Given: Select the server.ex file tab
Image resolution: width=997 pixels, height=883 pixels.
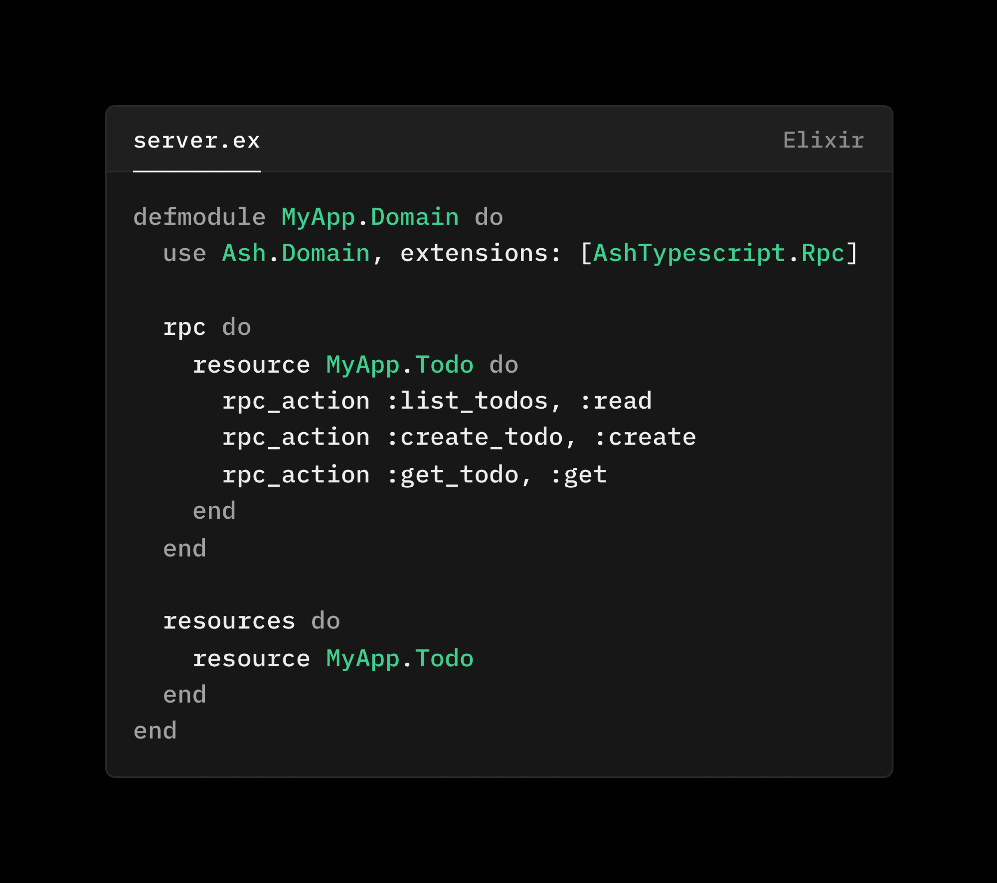Looking at the screenshot, I should pyautogui.click(x=197, y=141).
